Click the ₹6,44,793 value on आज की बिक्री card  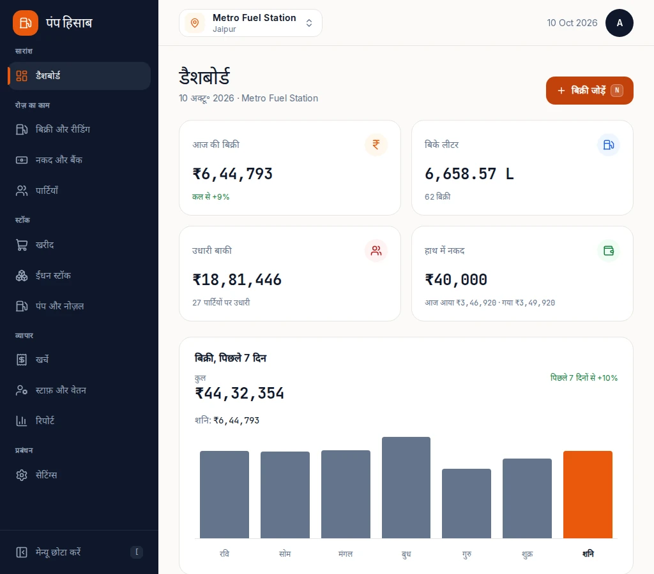(x=232, y=173)
